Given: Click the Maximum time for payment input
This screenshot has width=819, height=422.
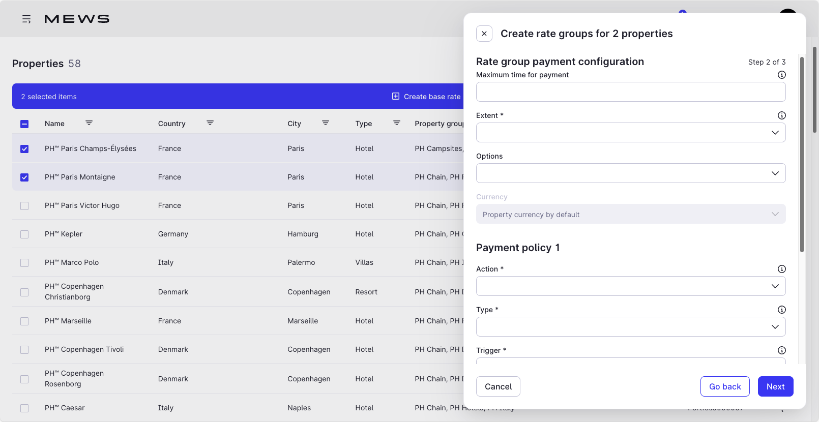Looking at the screenshot, I should click(x=631, y=92).
